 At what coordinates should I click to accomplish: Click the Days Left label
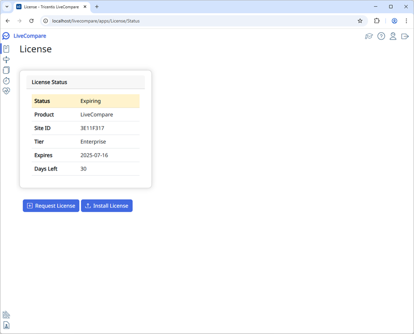coord(46,169)
